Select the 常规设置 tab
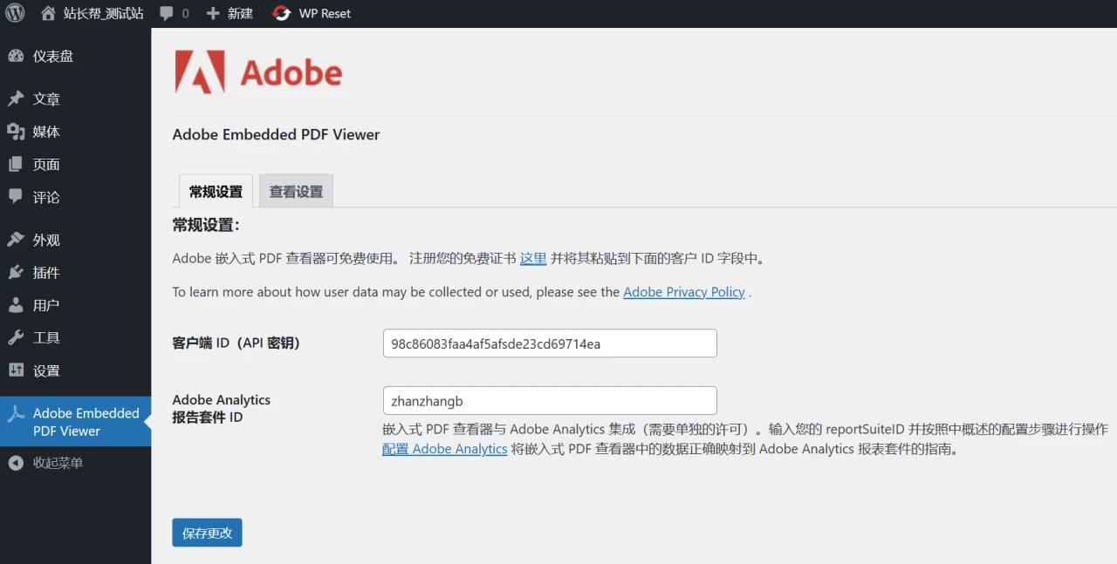Image resolution: width=1117 pixels, height=564 pixels. (x=216, y=192)
